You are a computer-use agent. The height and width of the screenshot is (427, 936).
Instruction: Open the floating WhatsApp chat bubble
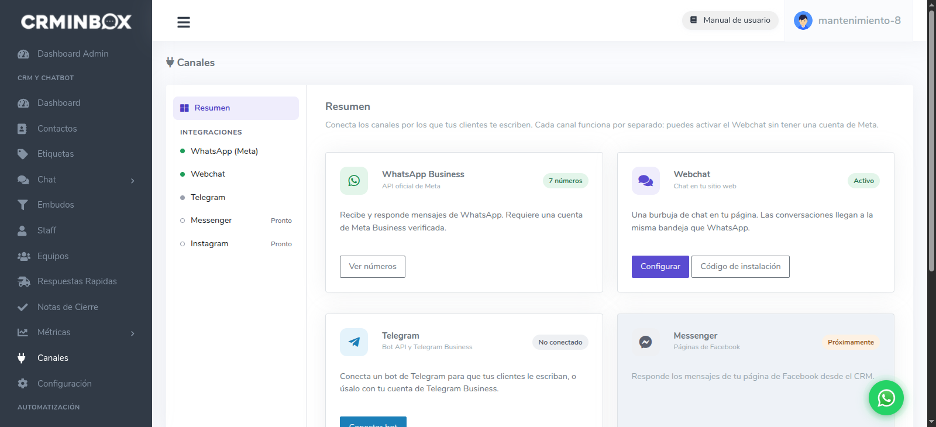[x=886, y=398]
